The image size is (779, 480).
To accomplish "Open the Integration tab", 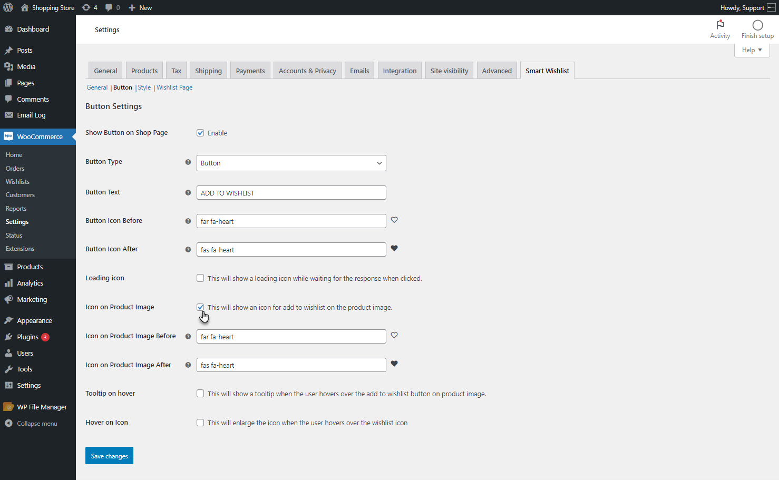I will pos(400,71).
